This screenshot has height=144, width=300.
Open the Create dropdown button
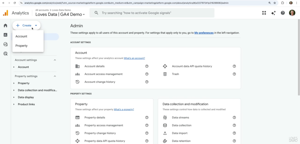pos(27,26)
